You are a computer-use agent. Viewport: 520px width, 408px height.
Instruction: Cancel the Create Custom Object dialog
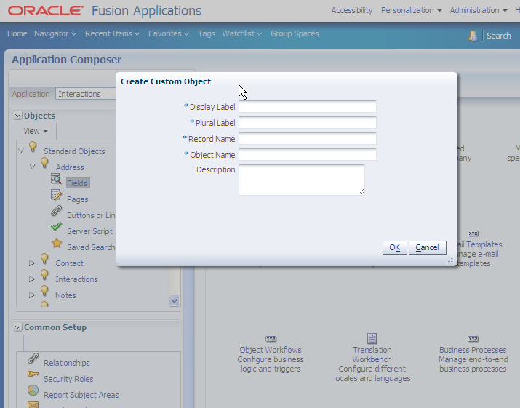click(427, 247)
